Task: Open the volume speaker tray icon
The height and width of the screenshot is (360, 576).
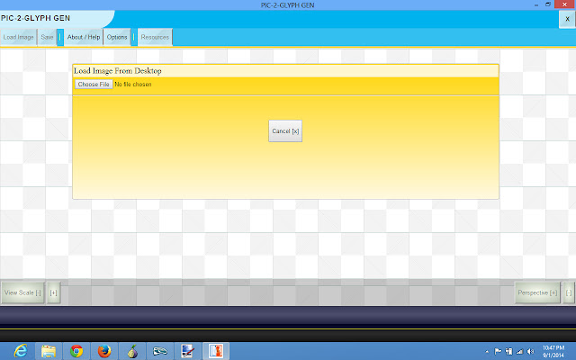Action: tap(530, 352)
